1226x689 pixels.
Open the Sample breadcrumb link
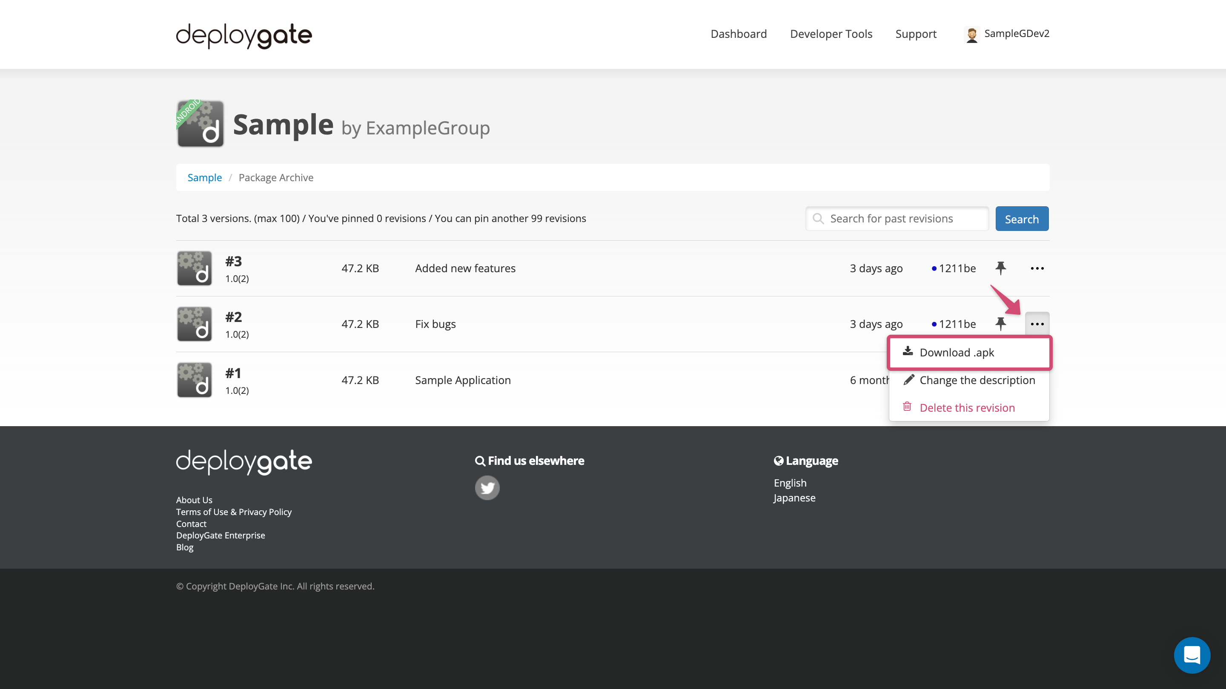(205, 177)
